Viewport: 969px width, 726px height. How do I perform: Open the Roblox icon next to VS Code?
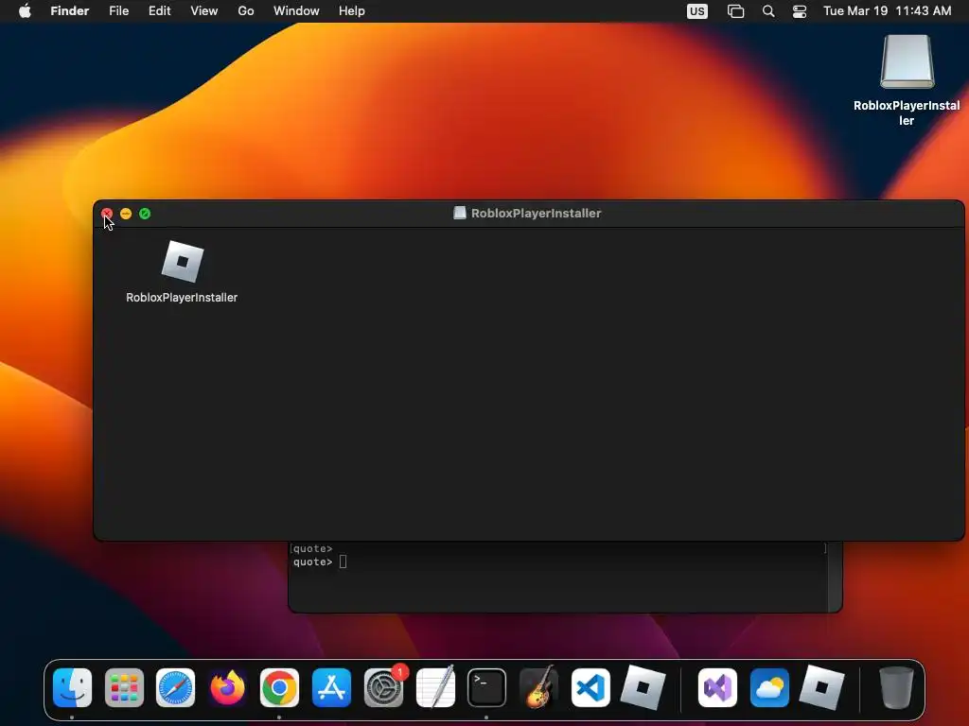(x=643, y=687)
